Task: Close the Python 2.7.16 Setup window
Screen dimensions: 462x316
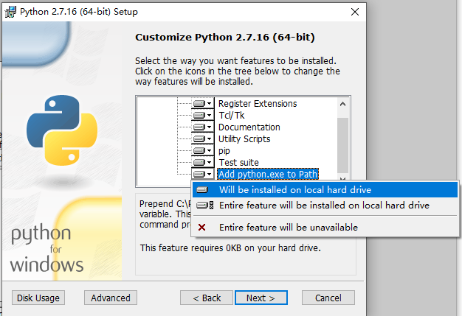Action: pyautogui.click(x=355, y=12)
